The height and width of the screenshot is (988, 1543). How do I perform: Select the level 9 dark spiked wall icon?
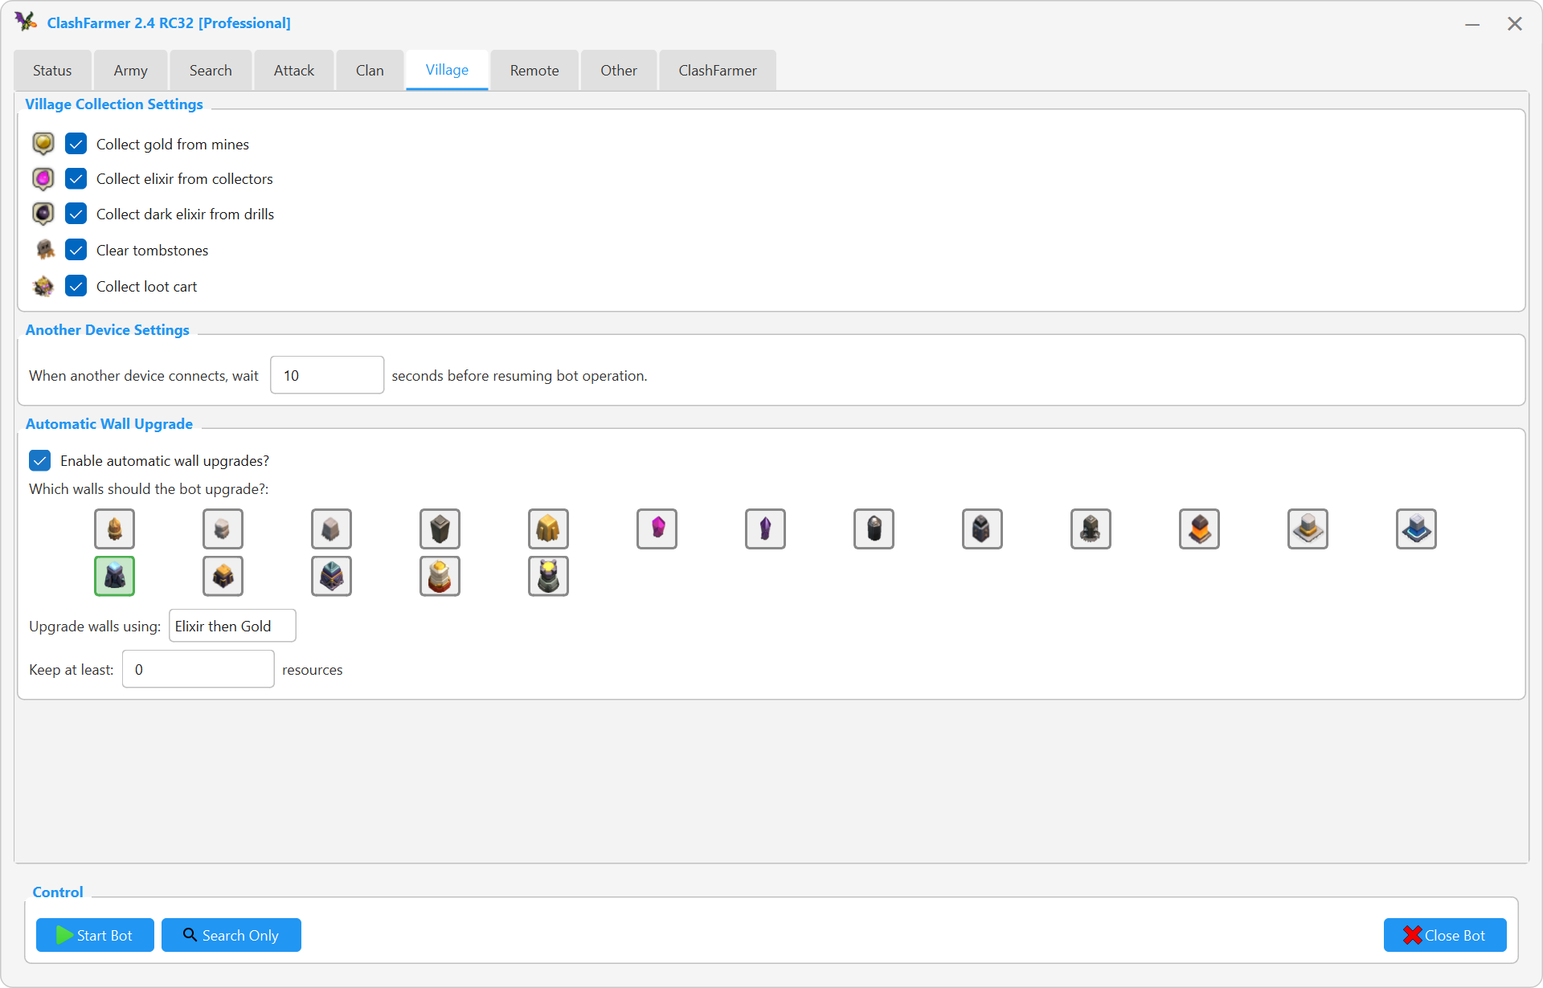click(x=982, y=529)
